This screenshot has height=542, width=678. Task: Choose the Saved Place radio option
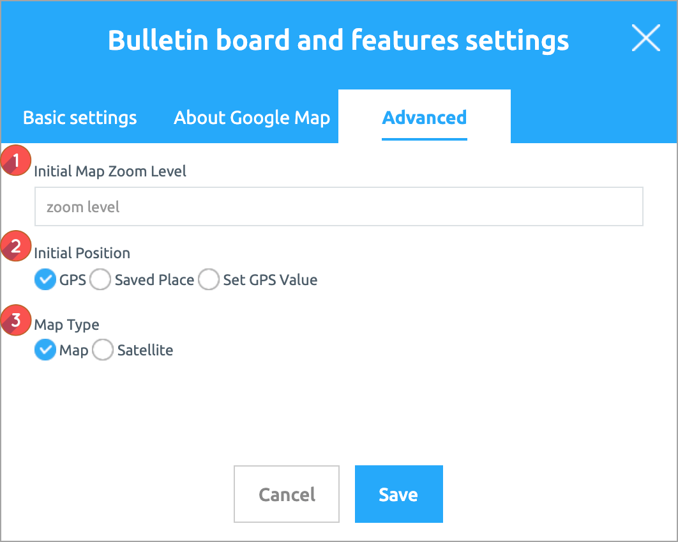tap(101, 280)
